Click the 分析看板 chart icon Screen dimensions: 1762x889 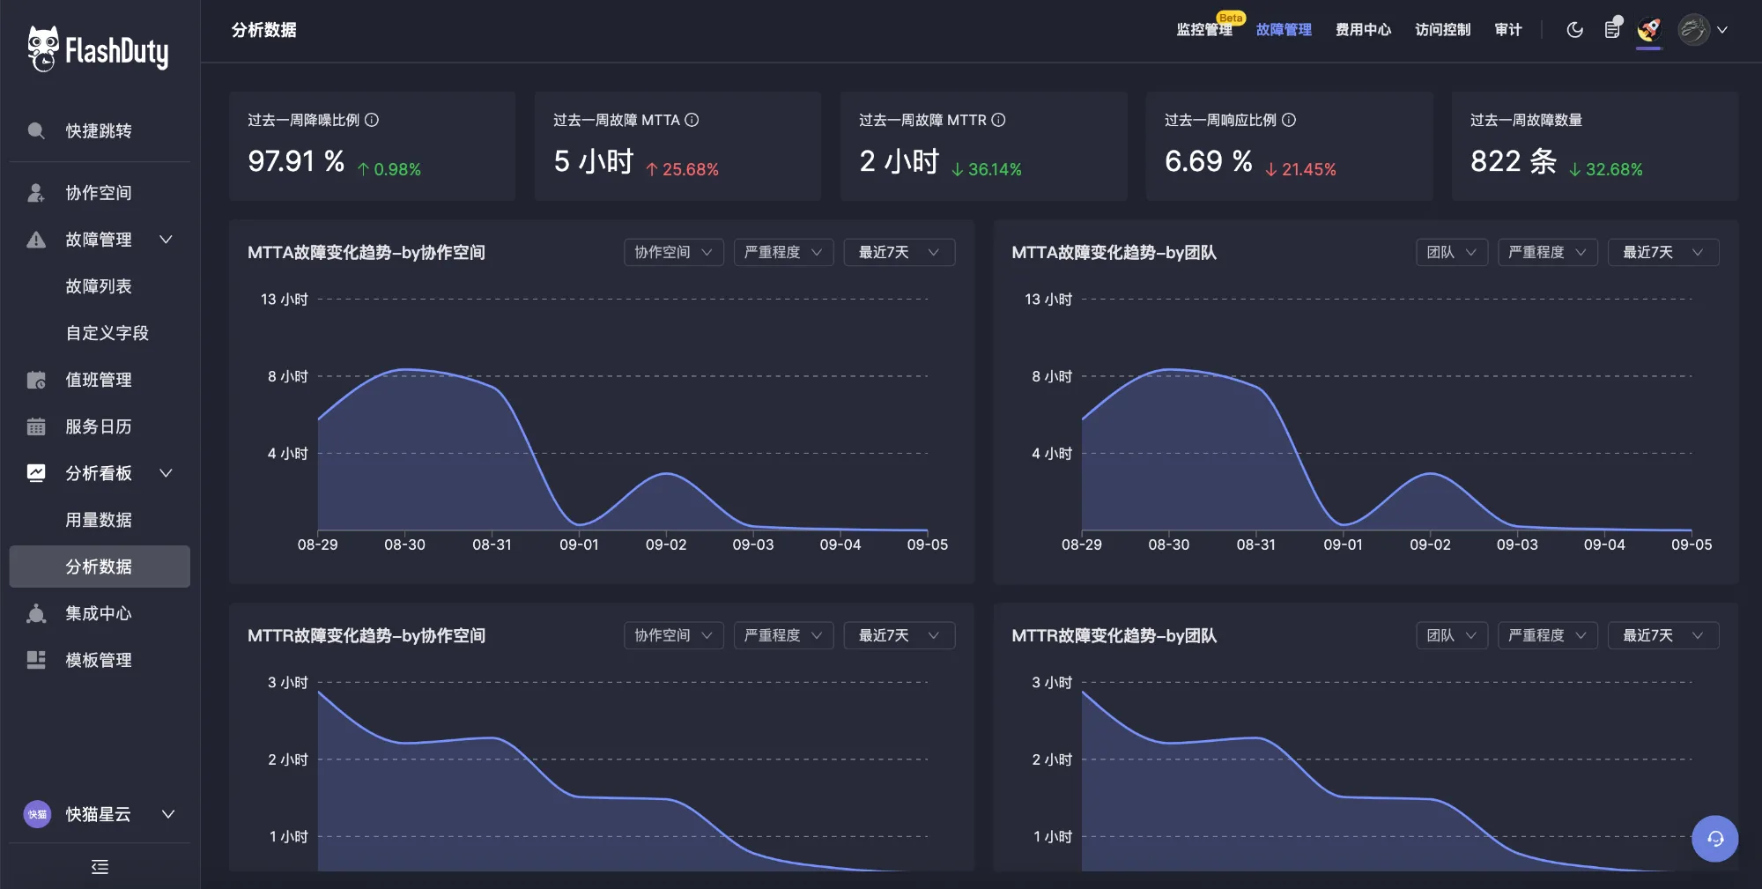tap(36, 473)
